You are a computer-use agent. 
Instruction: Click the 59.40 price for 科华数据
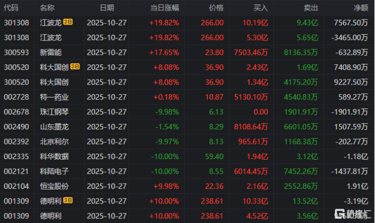(x=214, y=156)
